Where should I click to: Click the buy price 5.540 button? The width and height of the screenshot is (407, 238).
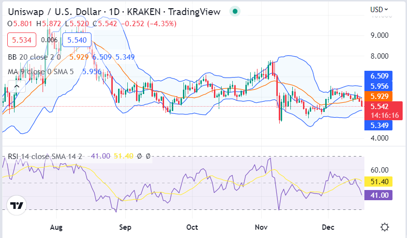[77, 40]
